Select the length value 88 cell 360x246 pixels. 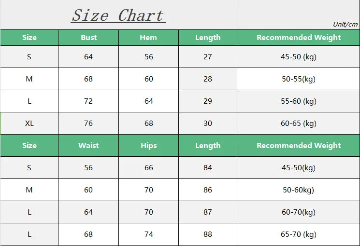coord(208,234)
